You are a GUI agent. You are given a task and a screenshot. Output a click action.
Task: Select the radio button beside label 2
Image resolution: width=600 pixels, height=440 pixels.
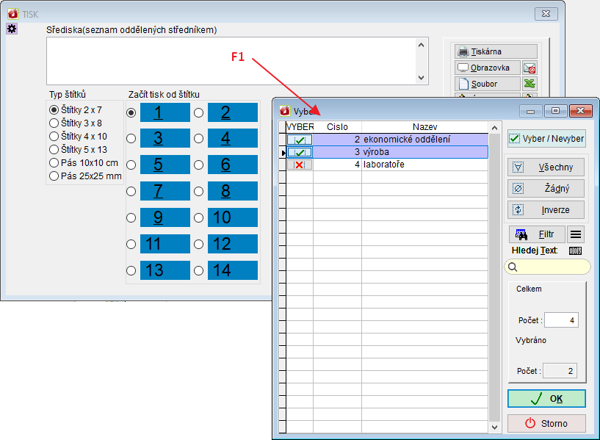tap(198, 113)
